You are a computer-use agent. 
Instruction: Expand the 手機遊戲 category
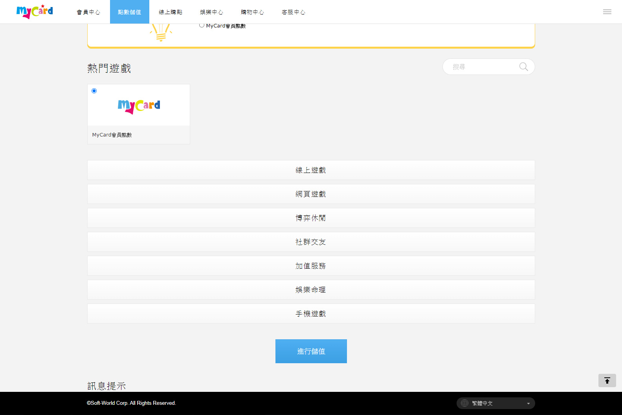(x=311, y=313)
